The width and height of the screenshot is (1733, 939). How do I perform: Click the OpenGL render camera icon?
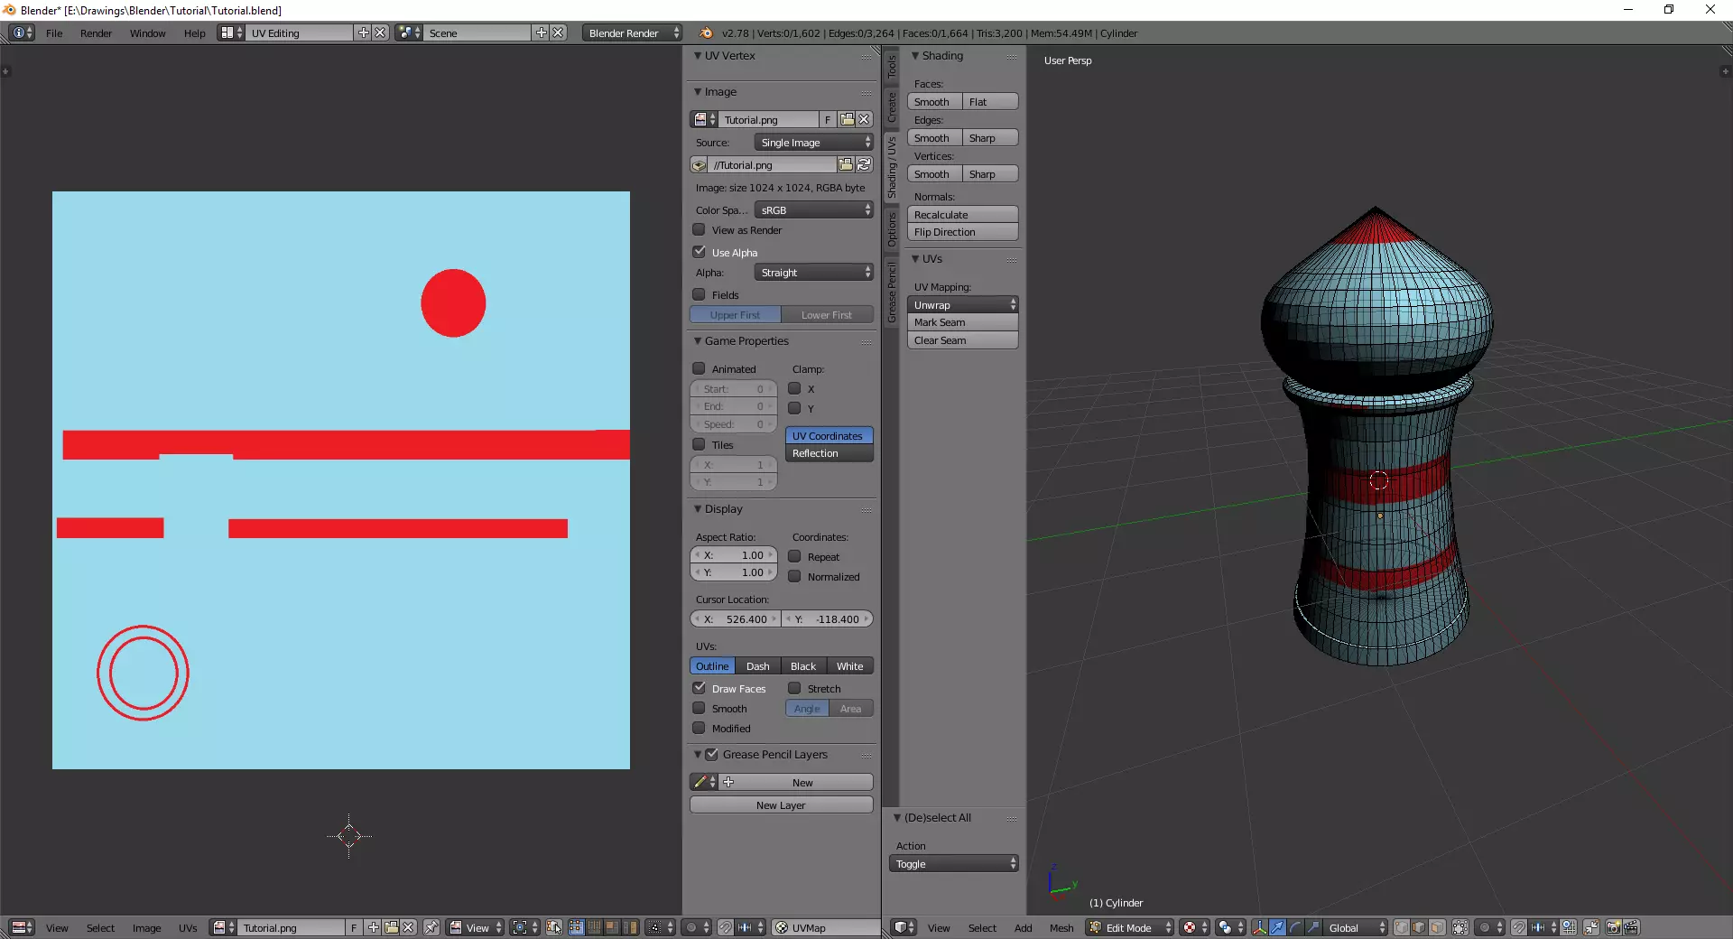click(x=1612, y=927)
